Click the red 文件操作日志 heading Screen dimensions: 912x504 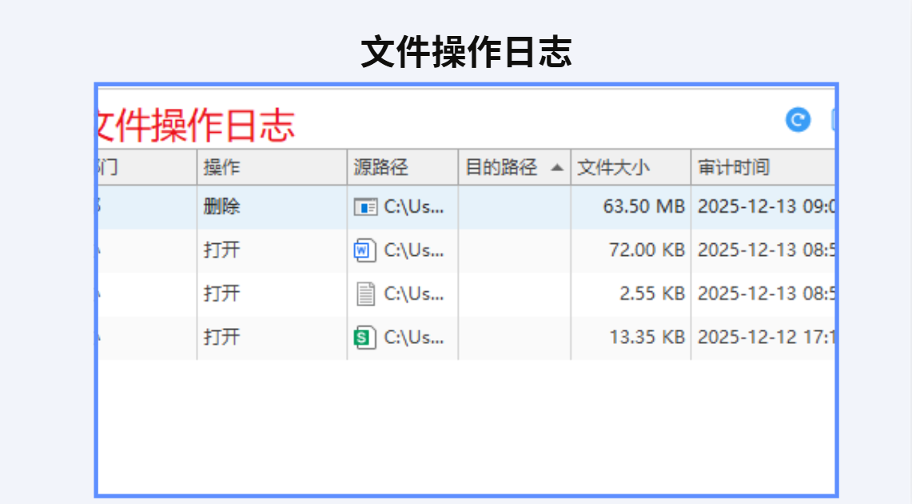pos(196,126)
